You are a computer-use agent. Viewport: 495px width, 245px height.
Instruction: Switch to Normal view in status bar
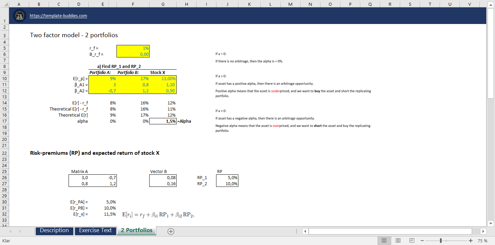coord(384,241)
